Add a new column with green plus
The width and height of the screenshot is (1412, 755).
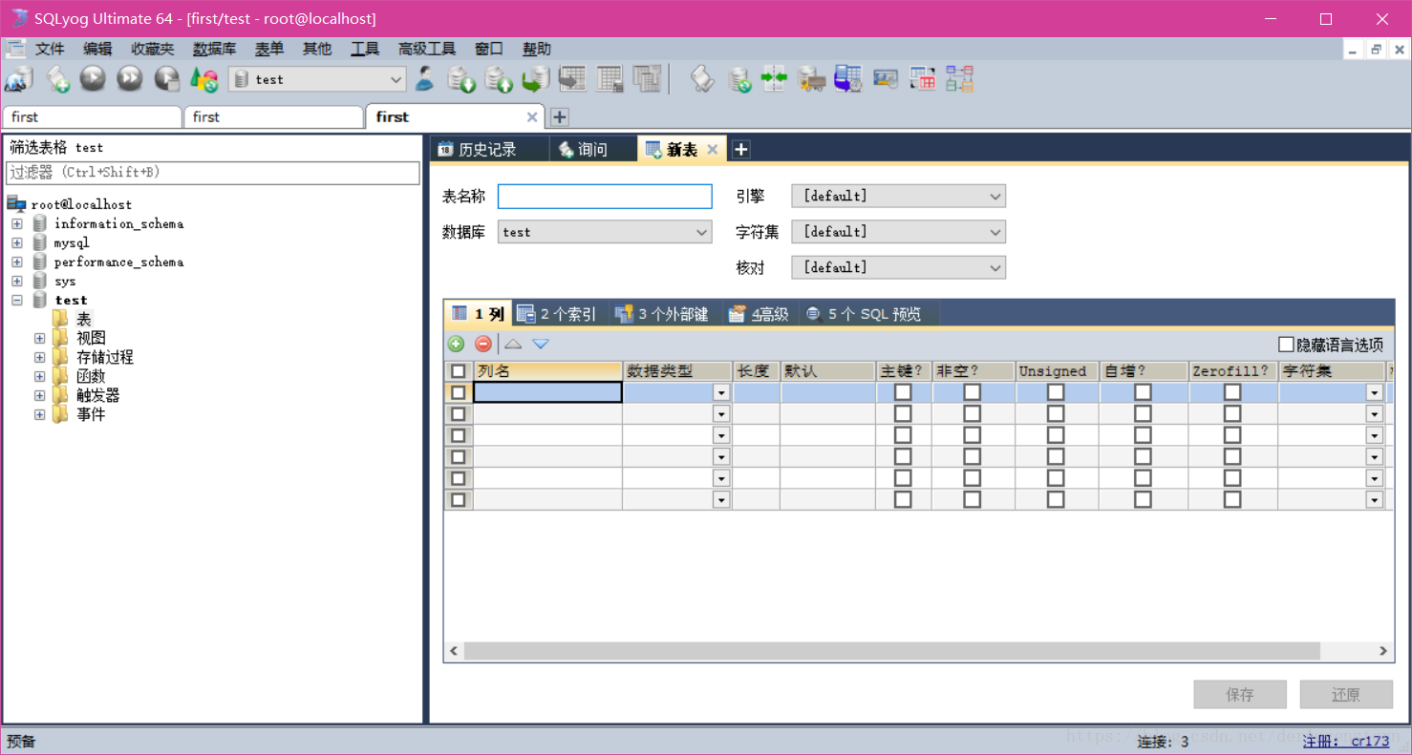[x=457, y=344]
